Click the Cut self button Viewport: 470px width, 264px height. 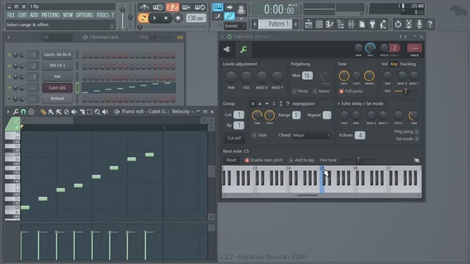click(234, 138)
